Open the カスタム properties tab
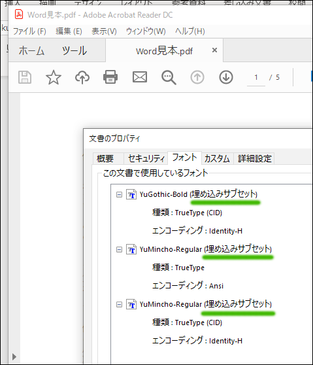The width and height of the screenshot is (313, 365). coord(217,158)
